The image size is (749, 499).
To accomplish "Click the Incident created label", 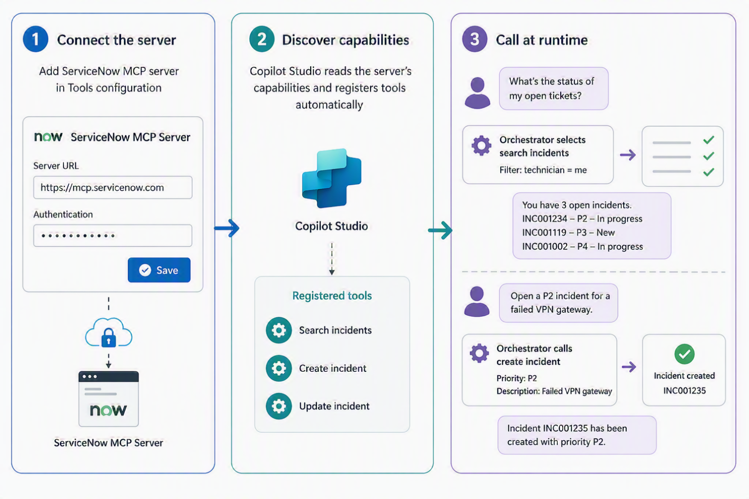I will click(685, 376).
